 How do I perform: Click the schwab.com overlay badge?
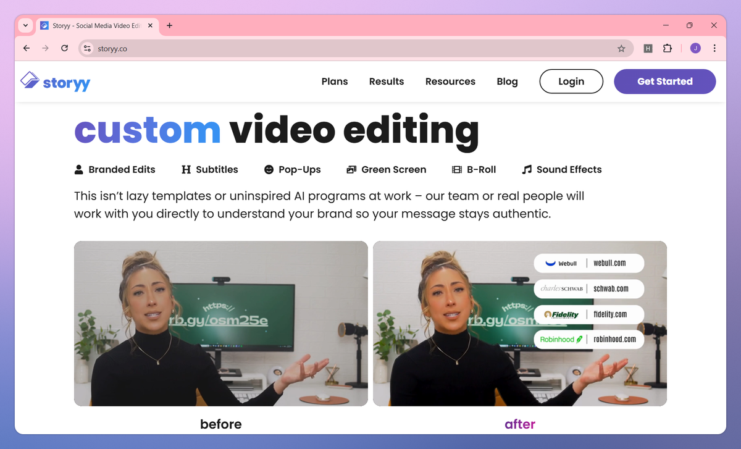pos(589,288)
